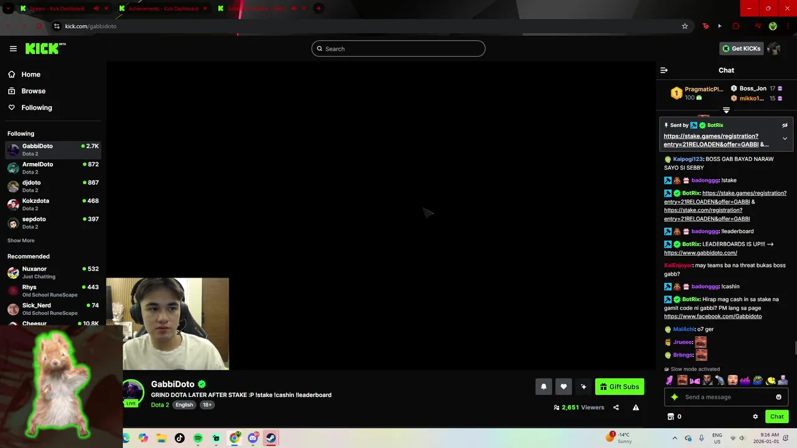Open chat settings gear
The image size is (797, 448).
[755, 417]
